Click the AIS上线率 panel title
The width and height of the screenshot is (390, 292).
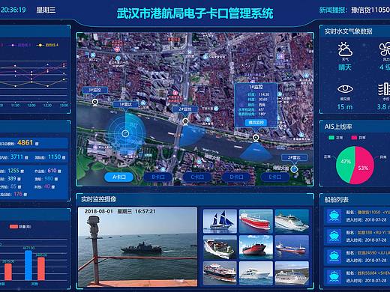pyautogui.click(x=338, y=127)
